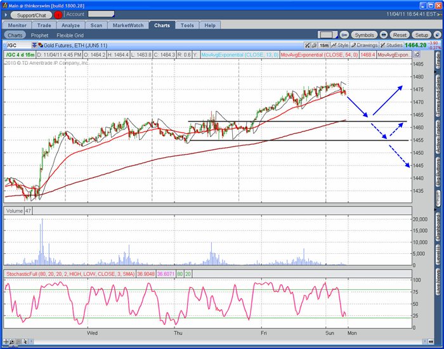Open Times And Sales side panel
The width and height of the screenshot is (444, 349).
click(x=438, y=95)
